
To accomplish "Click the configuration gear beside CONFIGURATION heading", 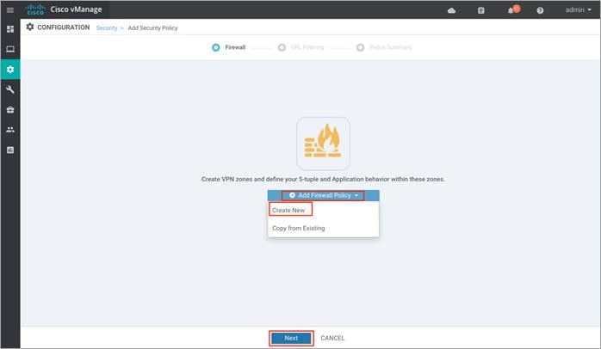I will click(x=30, y=27).
